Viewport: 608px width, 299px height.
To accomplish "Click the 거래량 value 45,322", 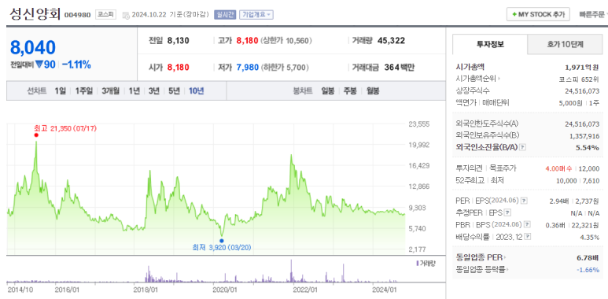I will (x=391, y=40).
